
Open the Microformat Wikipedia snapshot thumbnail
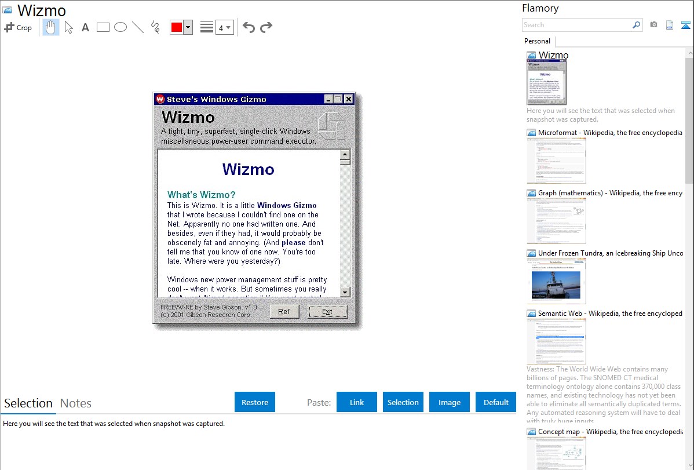(x=556, y=161)
